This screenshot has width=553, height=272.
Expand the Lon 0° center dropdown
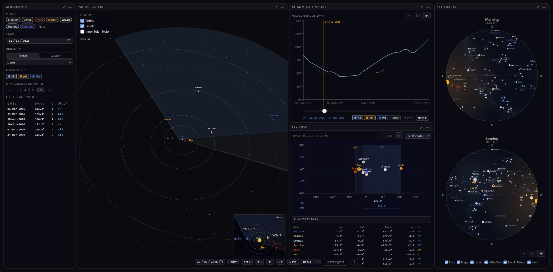tap(417, 136)
